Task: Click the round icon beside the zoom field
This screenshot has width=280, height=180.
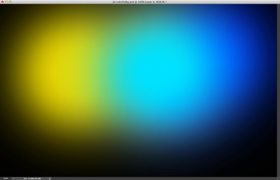Action: tap(14, 178)
